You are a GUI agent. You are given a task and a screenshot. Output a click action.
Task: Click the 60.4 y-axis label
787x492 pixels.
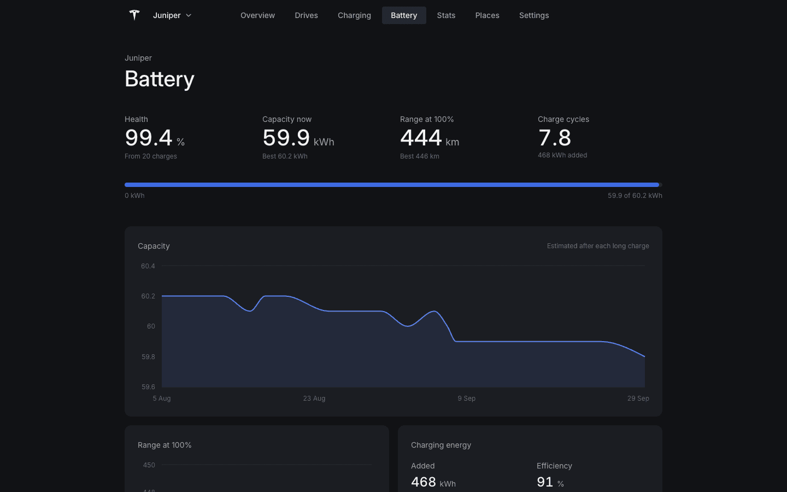[x=148, y=266]
